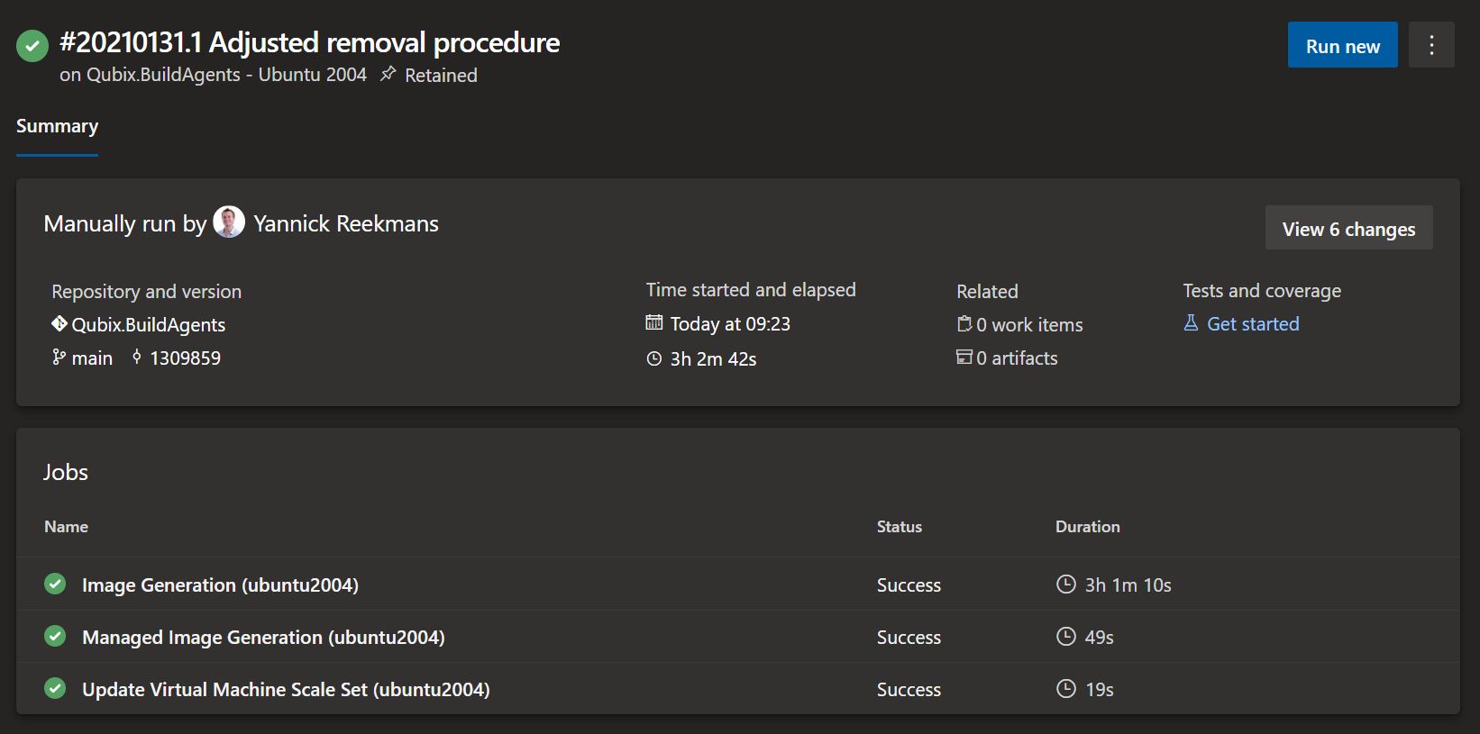Click the branch icon next to main

(x=59, y=358)
